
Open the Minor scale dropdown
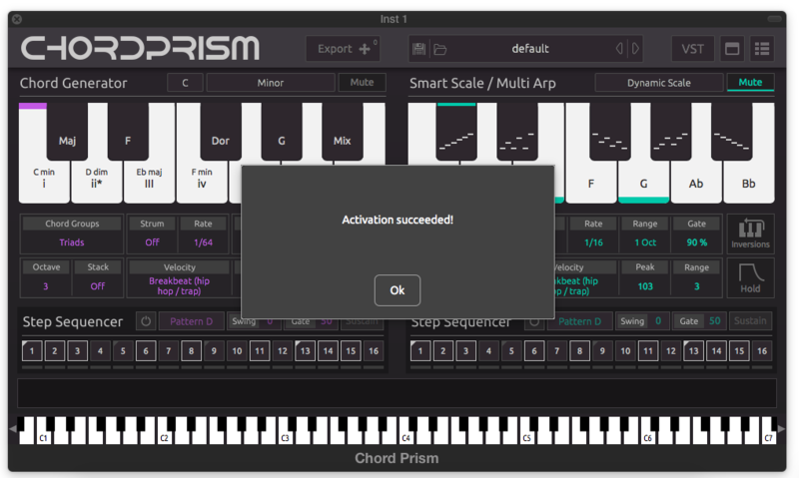[270, 83]
